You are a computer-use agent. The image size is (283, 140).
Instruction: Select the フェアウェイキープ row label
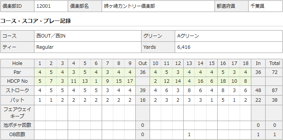click(17, 113)
